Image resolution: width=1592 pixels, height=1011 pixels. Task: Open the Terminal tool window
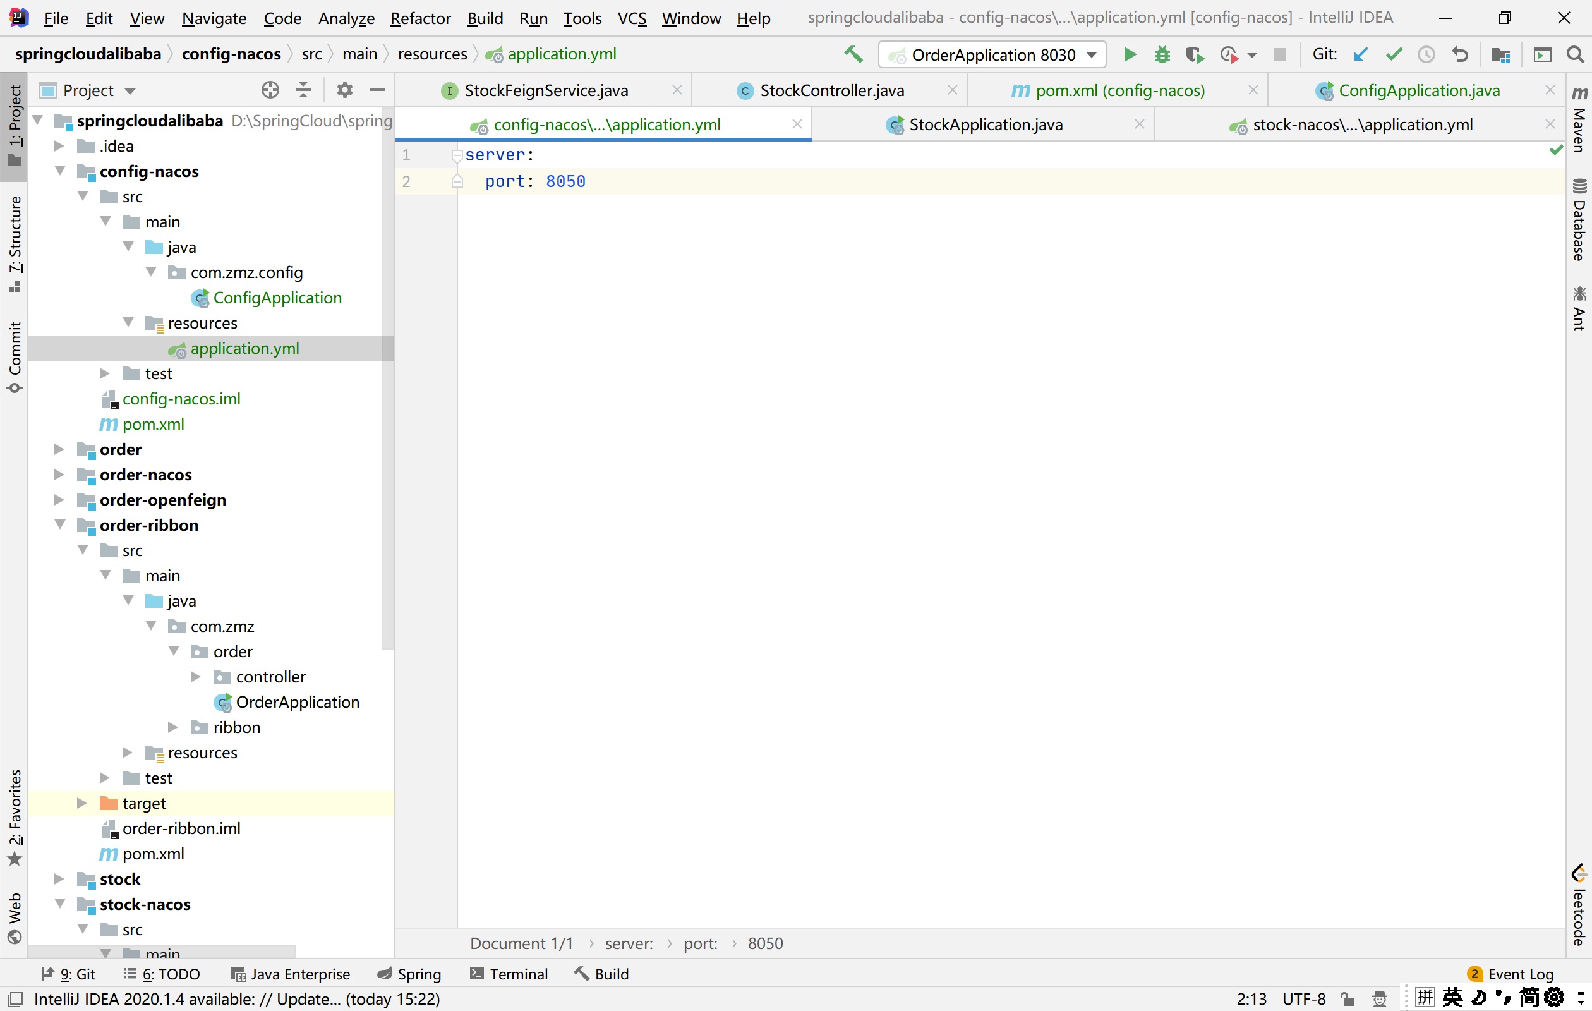[x=509, y=974]
